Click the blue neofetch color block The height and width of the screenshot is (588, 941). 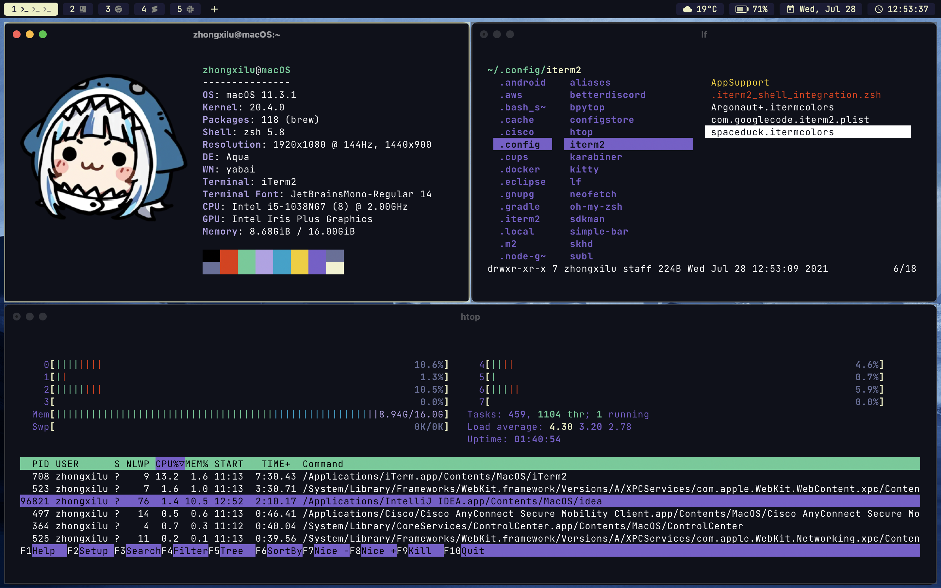pyautogui.click(x=282, y=262)
